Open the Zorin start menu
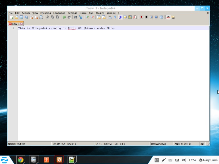 [x=4, y=160]
